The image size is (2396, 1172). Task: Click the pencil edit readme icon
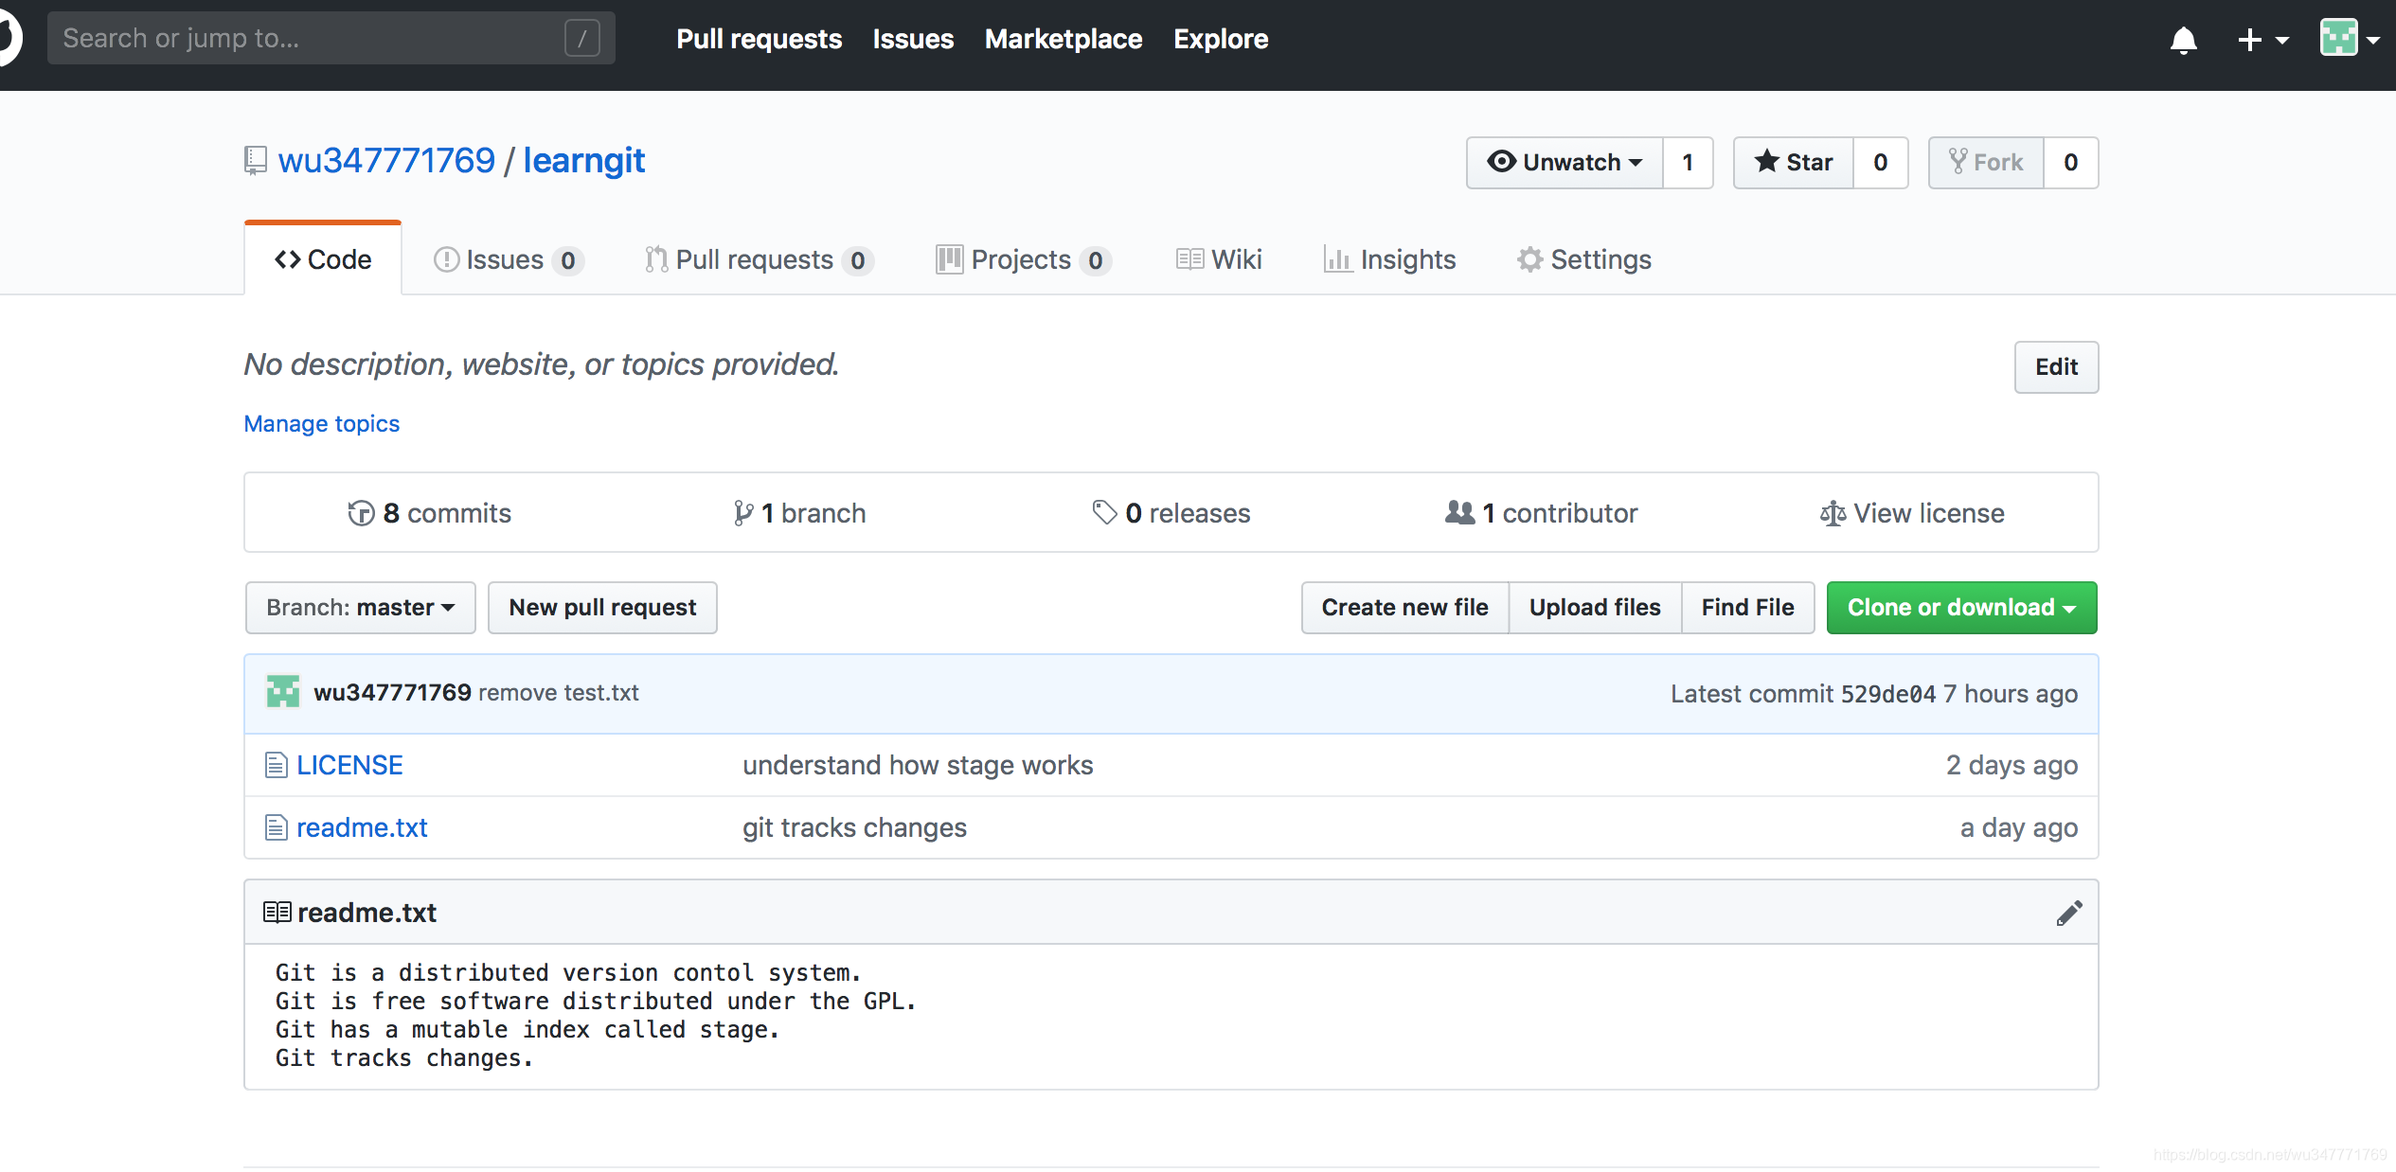2069,914
